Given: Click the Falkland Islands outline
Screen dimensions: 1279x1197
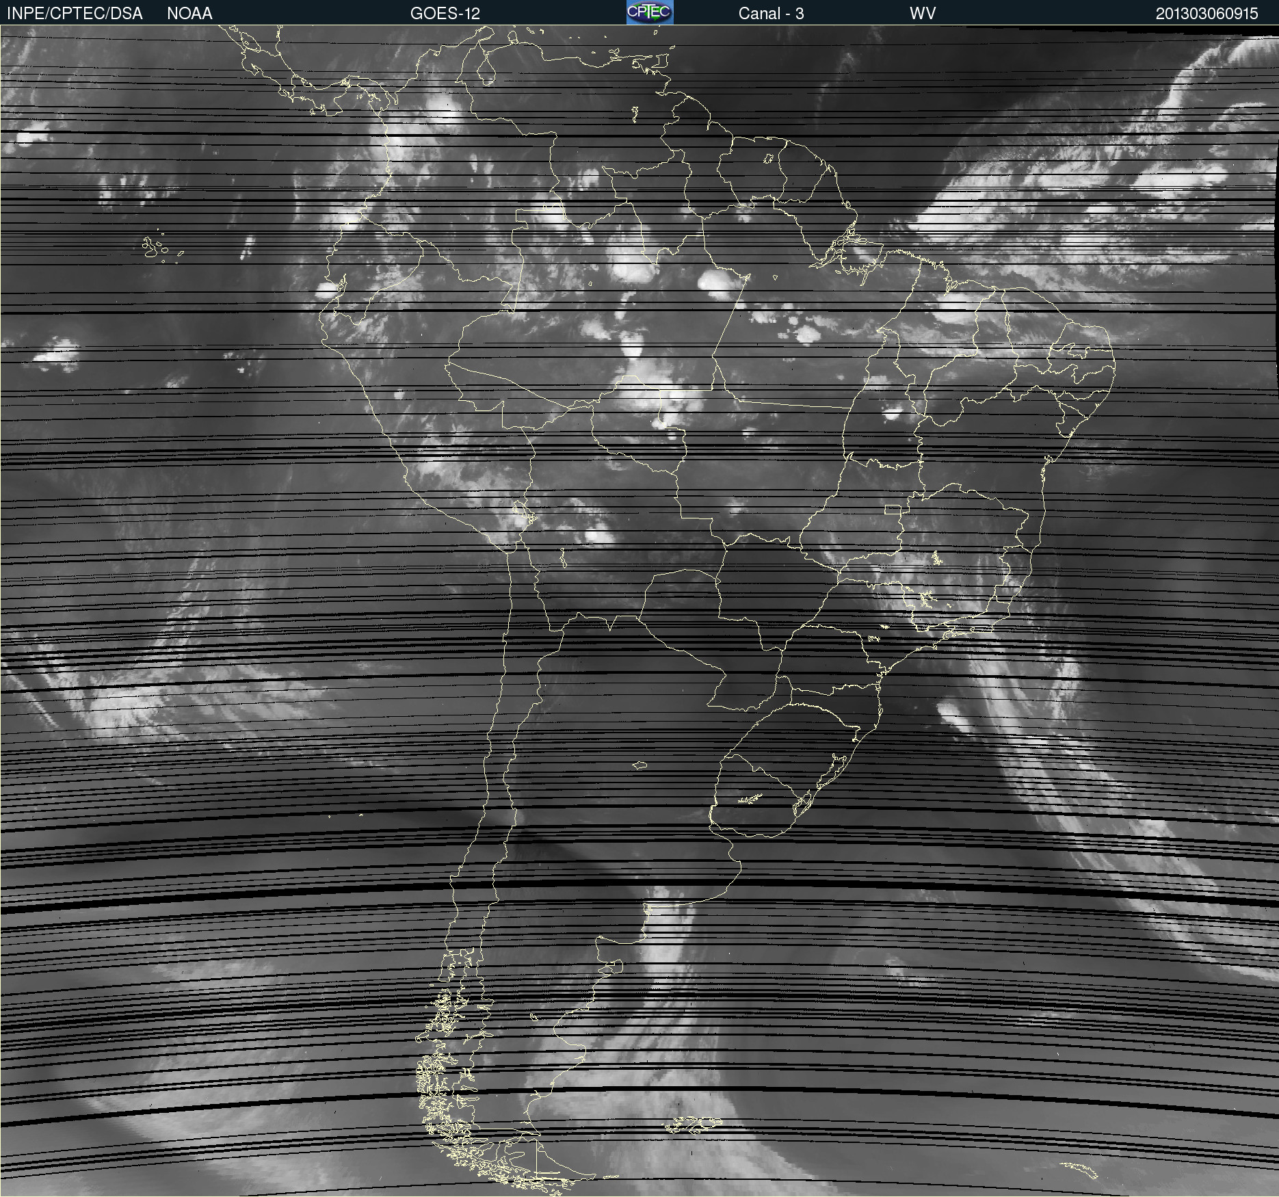Looking at the screenshot, I should (692, 1124).
